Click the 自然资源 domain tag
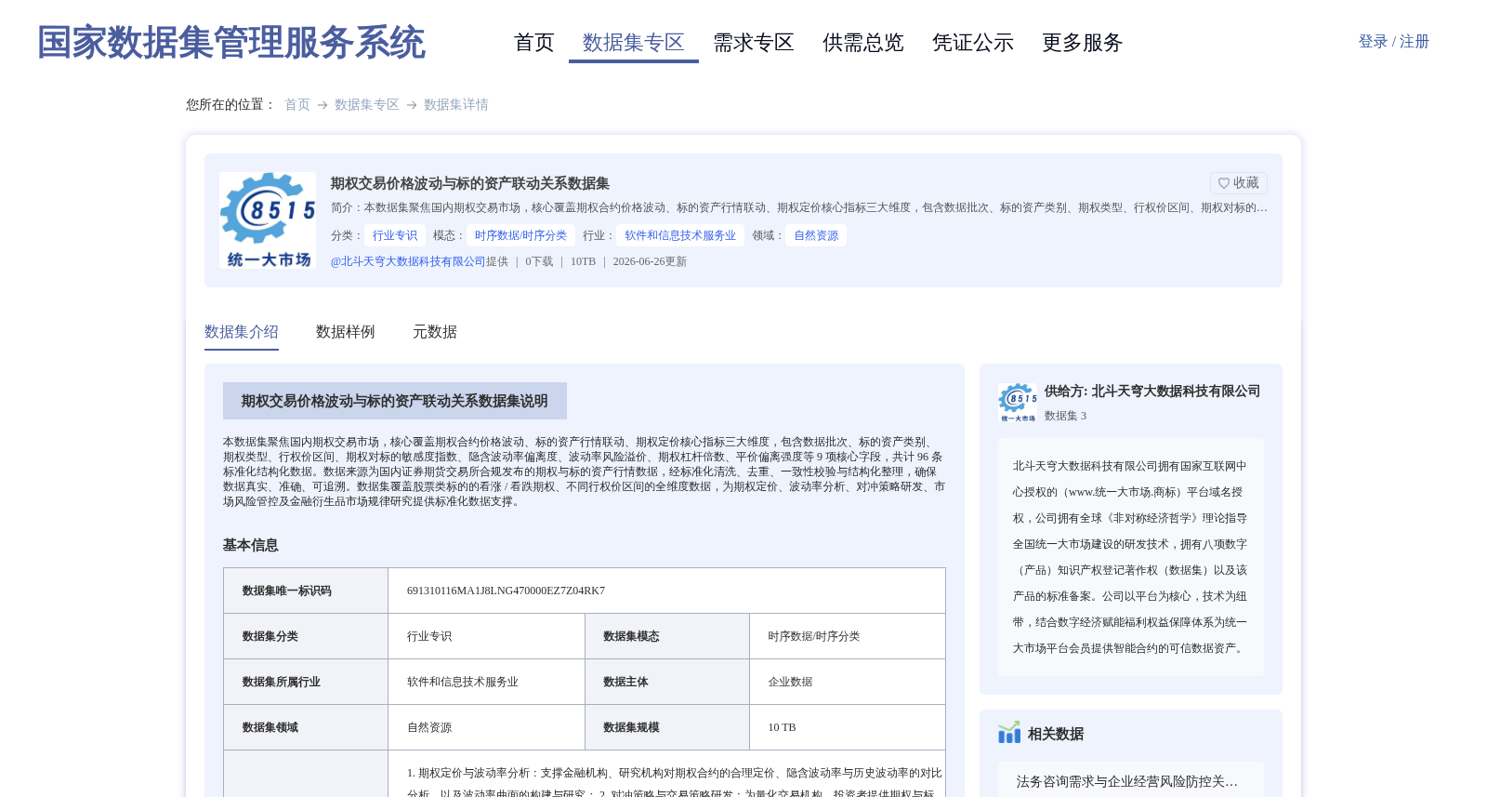The image size is (1487, 797). tap(816, 235)
